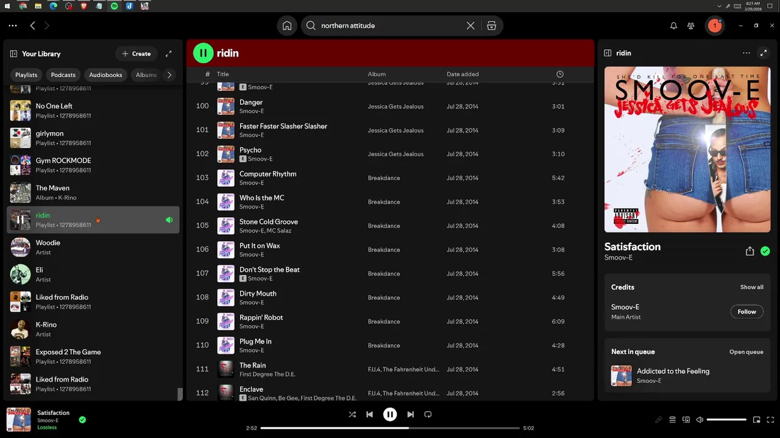Open the notifications bell
This screenshot has height=438, width=780.
point(673,26)
